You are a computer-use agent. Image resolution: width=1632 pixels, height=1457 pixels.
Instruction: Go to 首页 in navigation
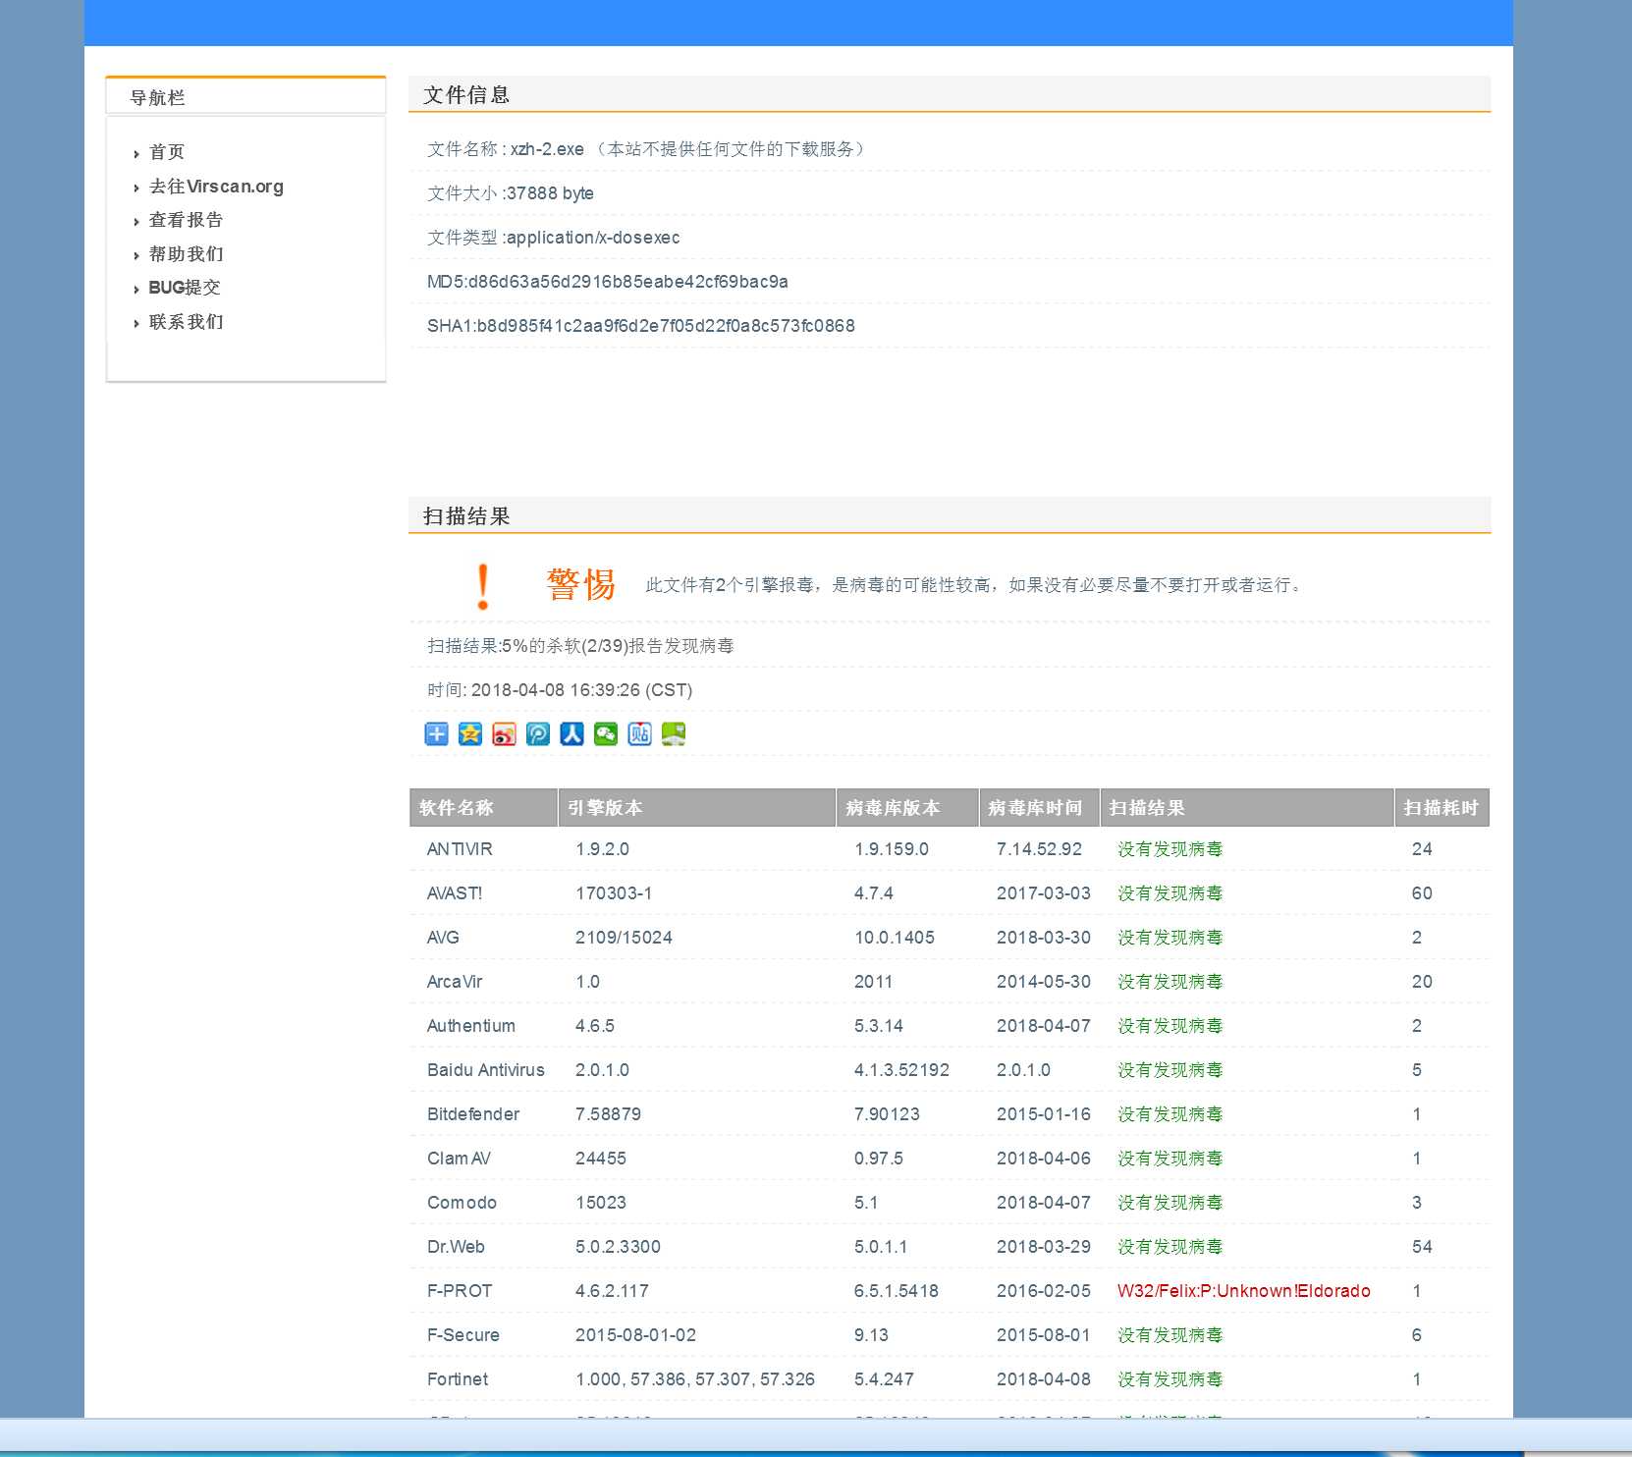coord(167,152)
